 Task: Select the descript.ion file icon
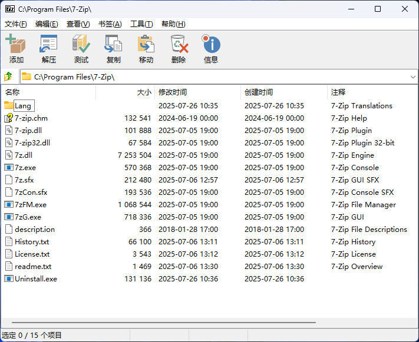9,229
